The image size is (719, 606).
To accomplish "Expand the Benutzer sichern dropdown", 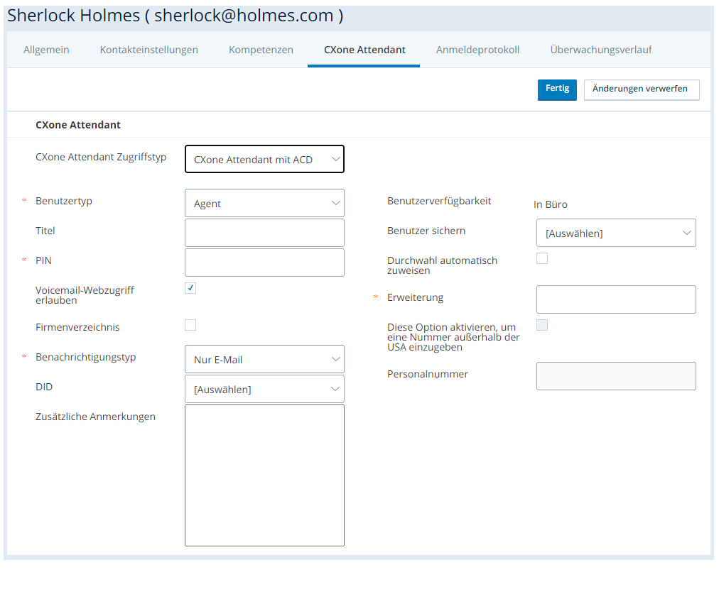I will tap(616, 233).
